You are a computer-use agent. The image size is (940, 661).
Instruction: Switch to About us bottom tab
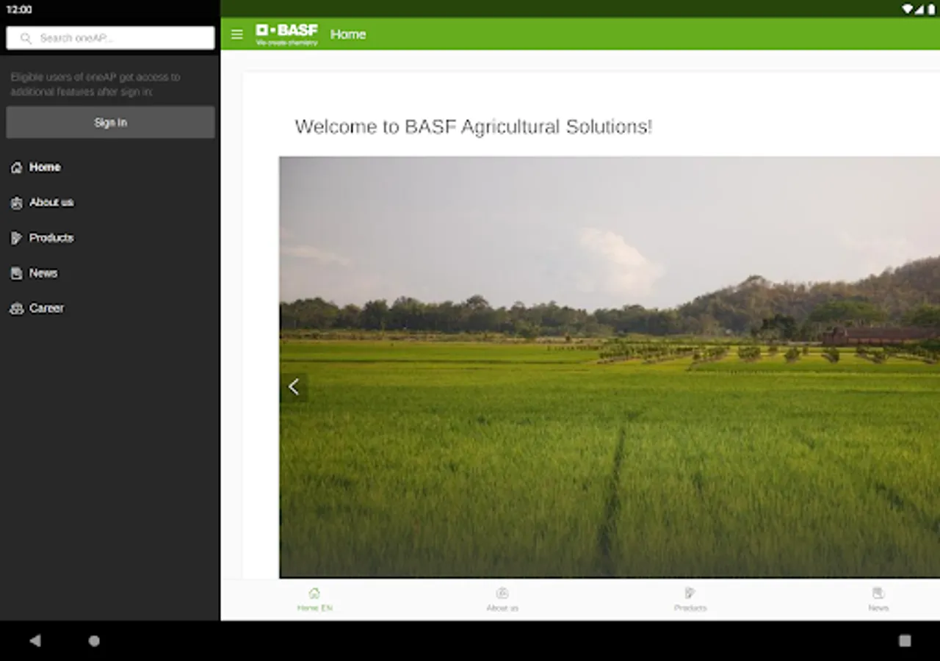point(502,599)
